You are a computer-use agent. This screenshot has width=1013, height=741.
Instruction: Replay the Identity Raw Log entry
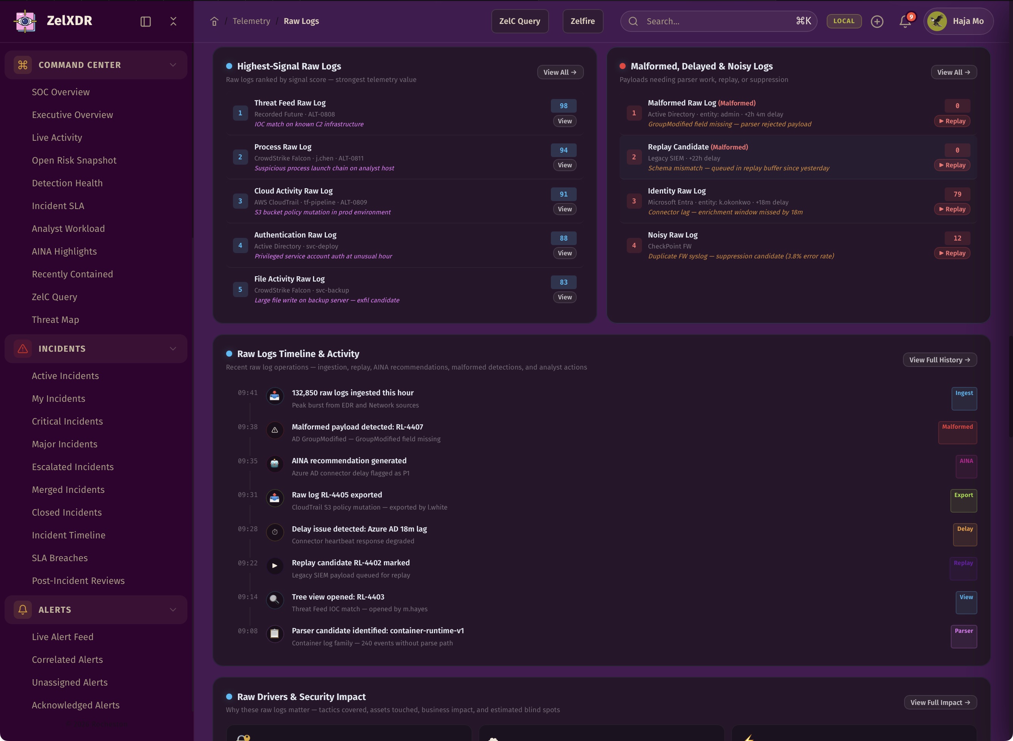point(952,209)
